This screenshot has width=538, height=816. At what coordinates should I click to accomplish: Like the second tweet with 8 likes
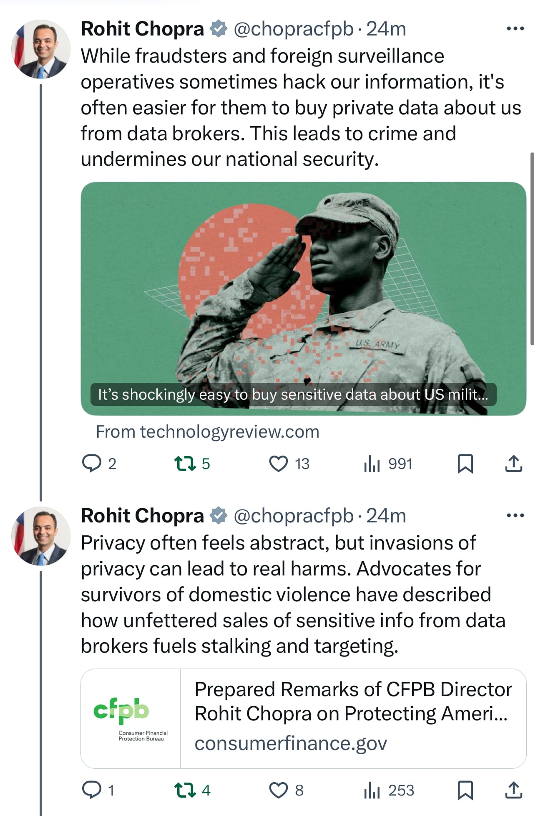pyautogui.click(x=278, y=790)
